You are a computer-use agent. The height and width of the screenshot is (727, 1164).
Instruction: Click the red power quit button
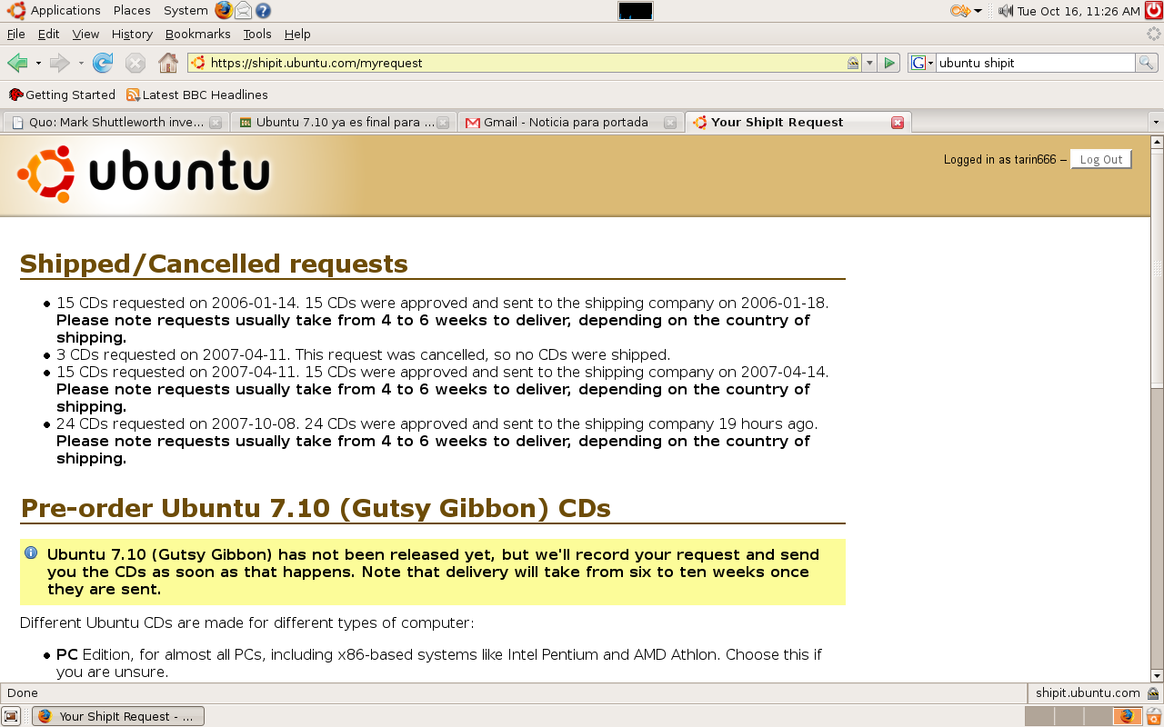(x=1154, y=11)
